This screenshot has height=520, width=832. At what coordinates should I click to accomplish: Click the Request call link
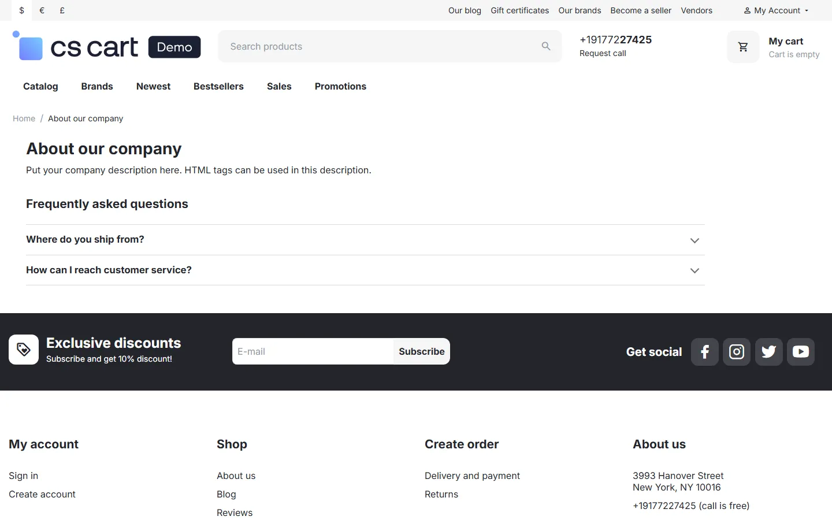point(603,53)
